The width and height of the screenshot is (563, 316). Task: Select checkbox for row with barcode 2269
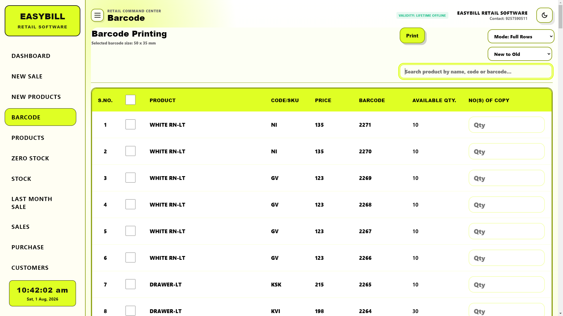tap(130, 178)
